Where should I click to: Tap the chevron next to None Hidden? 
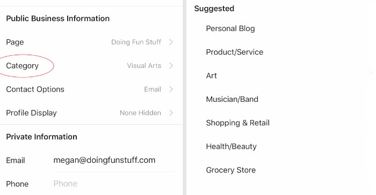171,112
